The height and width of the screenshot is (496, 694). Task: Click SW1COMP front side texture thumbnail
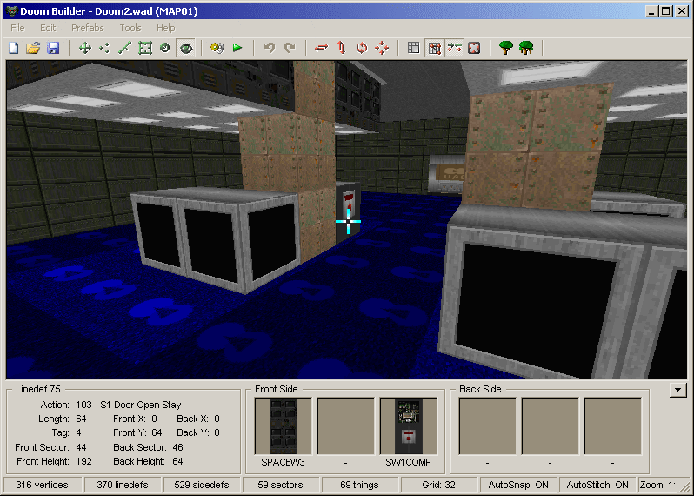point(409,426)
